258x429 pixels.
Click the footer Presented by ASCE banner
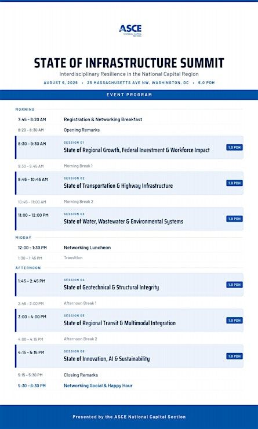[x=129, y=417]
